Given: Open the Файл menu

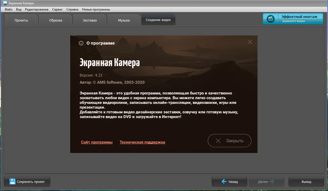Looking at the screenshot, I should point(8,9).
